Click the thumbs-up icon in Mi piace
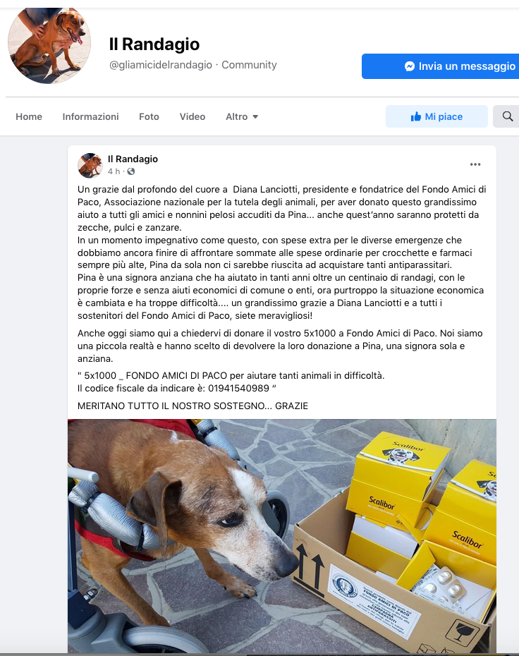The height and width of the screenshot is (656, 519). 416,116
